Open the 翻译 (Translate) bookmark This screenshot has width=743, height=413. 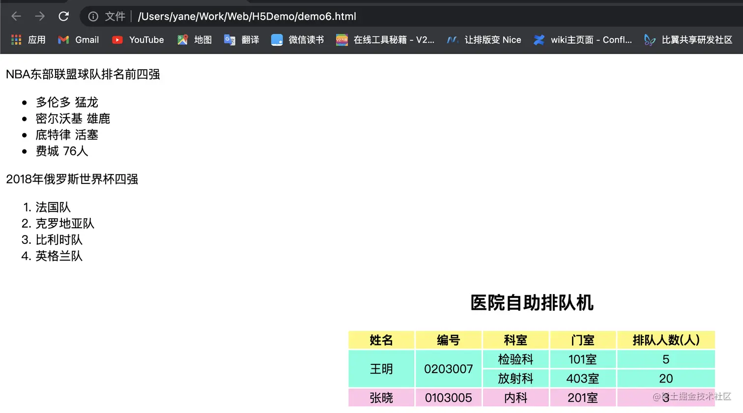pos(241,40)
